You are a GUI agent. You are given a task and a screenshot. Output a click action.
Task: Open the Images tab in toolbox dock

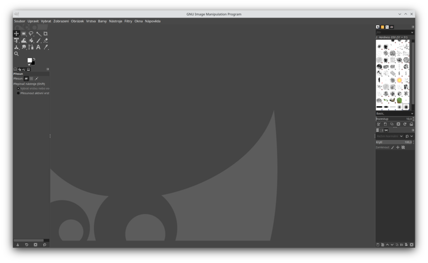[x=28, y=69]
